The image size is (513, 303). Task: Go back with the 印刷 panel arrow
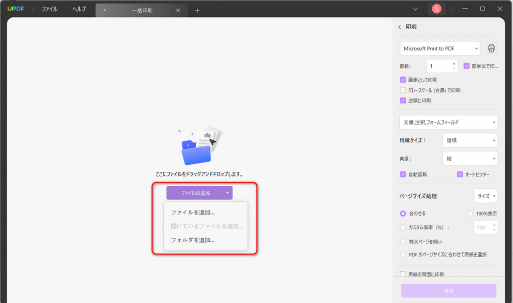[x=399, y=27]
